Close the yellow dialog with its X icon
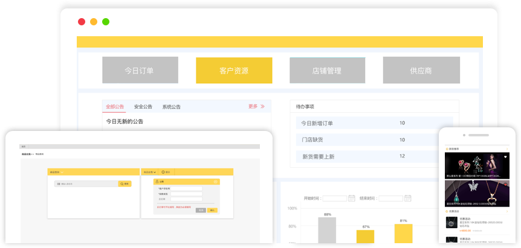The image size is (521, 248). coord(215,182)
